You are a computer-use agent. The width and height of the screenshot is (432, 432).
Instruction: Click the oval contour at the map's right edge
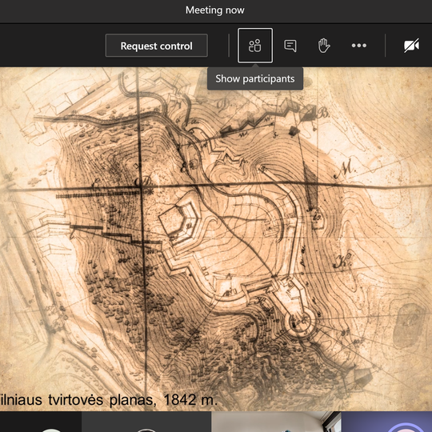click(408, 325)
